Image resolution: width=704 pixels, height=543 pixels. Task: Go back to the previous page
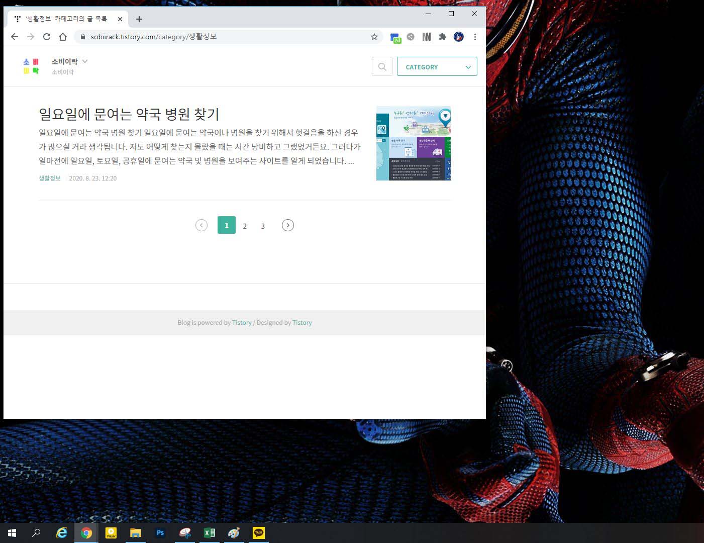click(x=15, y=37)
